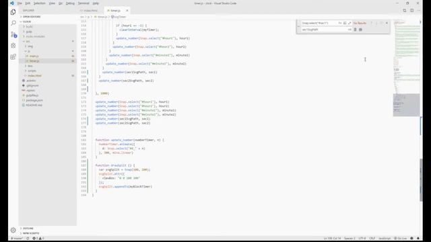Open the Extensions view
The image size is (431, 242).
pyautogui.click(x=13, y=56)
